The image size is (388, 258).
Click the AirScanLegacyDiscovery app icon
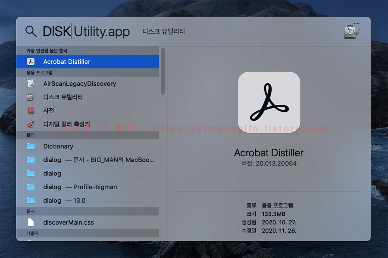(31, 84)
